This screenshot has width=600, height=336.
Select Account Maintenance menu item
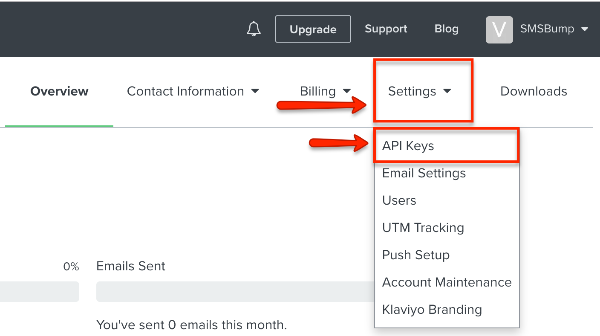pyautogui.click(x=447, y=282)
